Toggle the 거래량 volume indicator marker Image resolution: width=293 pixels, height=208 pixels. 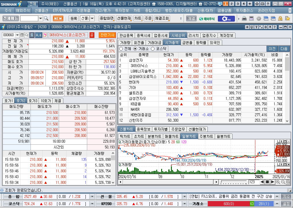(x=120, y=165)
